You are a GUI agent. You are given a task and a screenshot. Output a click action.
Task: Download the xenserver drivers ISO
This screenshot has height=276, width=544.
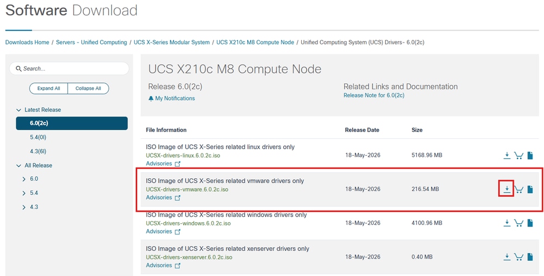tap(507, 257)
